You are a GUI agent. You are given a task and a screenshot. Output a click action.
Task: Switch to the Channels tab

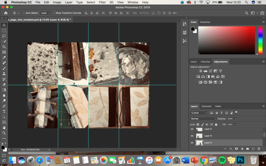206,106
